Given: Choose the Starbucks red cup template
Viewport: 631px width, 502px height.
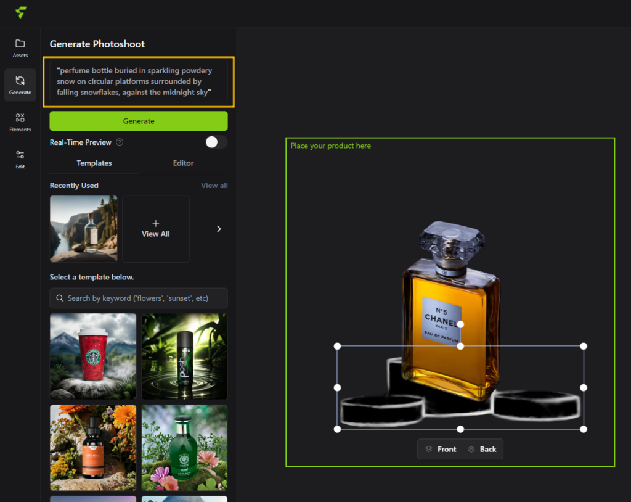Looking at the screenshot, I should 93,356.
